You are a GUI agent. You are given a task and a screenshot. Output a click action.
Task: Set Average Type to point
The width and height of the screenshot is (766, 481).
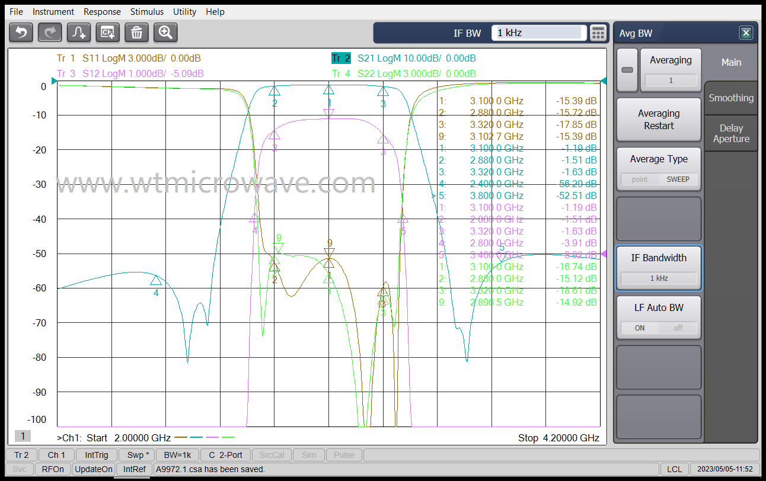(641, 179)
